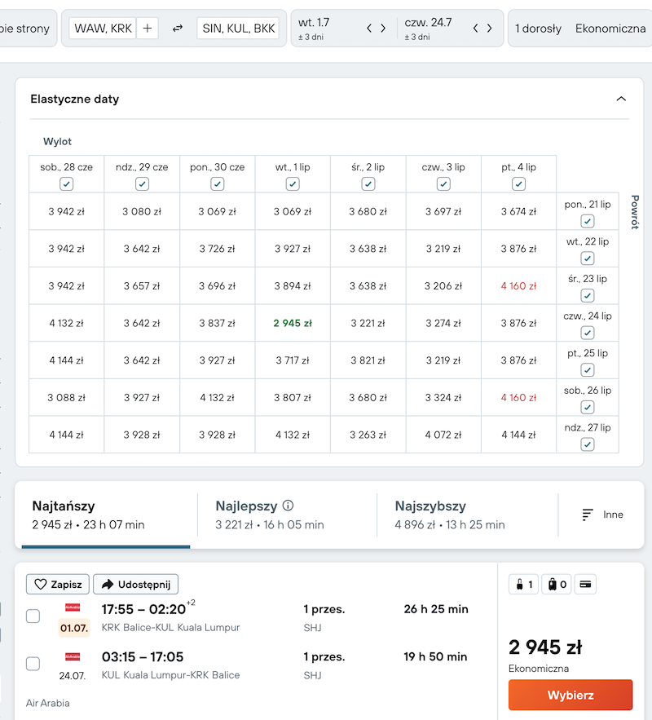
Task: Swap origin and destination airports
Action: tap(178, 29)
